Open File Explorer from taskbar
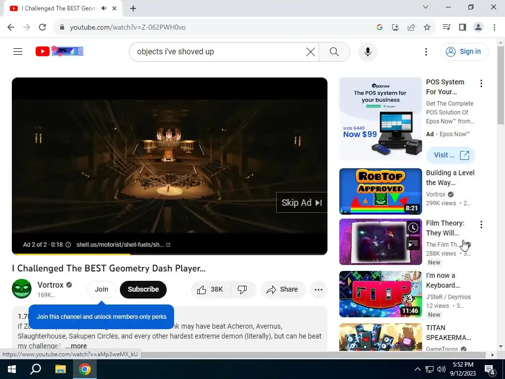 [x=60, y=369]
